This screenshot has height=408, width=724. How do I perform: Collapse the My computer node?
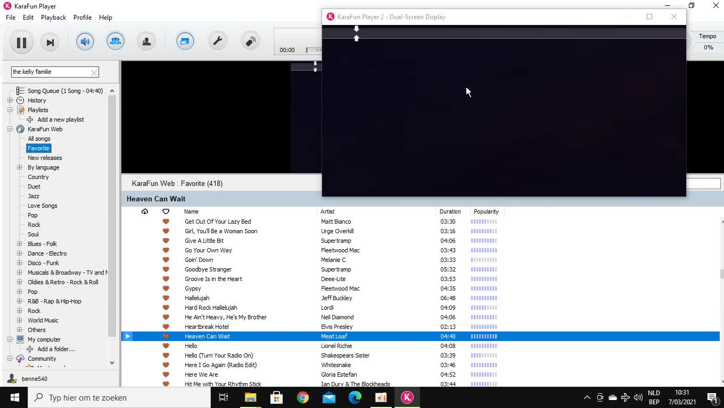click(x=10, y=339)
